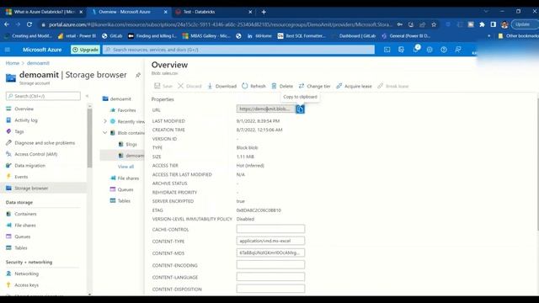
Task: Collapse the left sidebar menu
Action: pyautogui.click(x=87, y=96)
